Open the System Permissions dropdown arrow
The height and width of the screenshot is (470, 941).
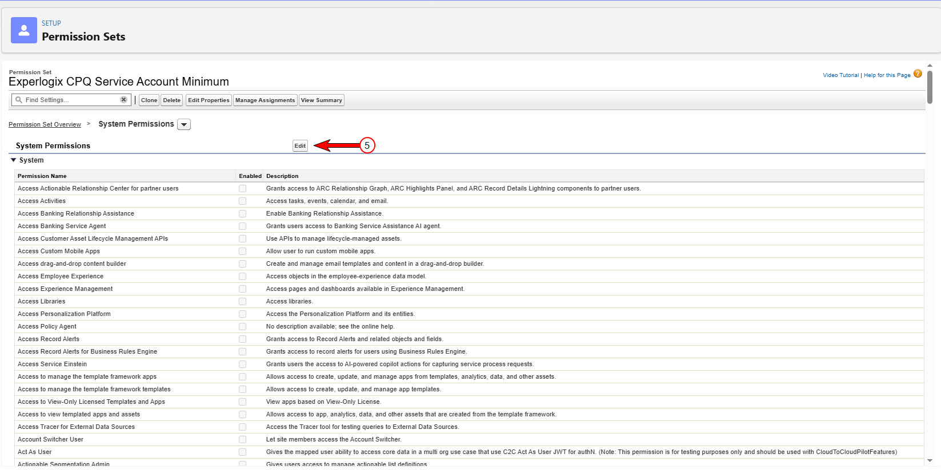click(184, 124)
